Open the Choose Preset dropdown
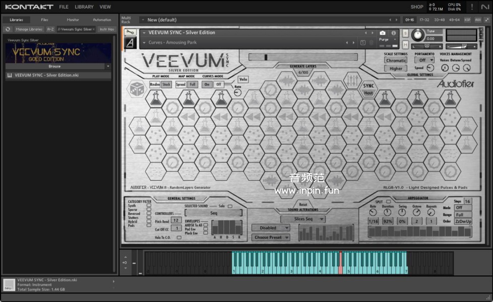Image resolution: width=493 pixels, height=302 pixels. [270, 238]
